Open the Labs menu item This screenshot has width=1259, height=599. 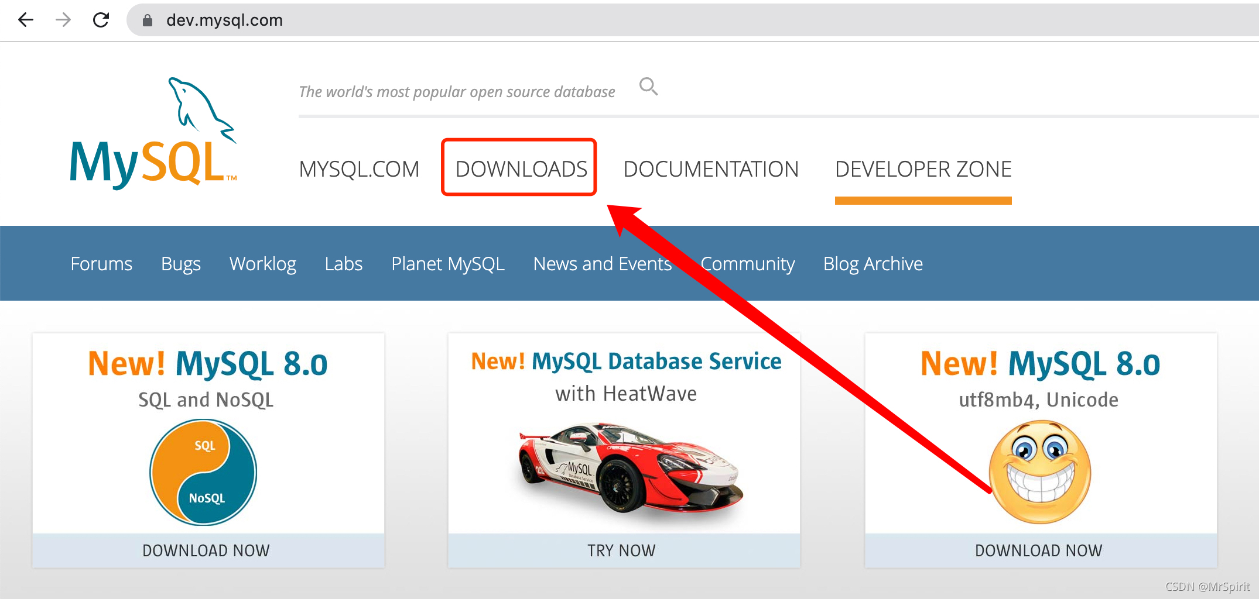pyautogui.click(x=344, y=264)
